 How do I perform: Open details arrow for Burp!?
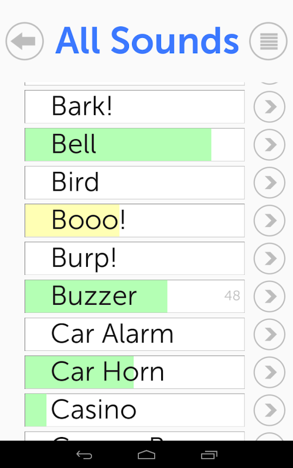[x=270, y=258]
